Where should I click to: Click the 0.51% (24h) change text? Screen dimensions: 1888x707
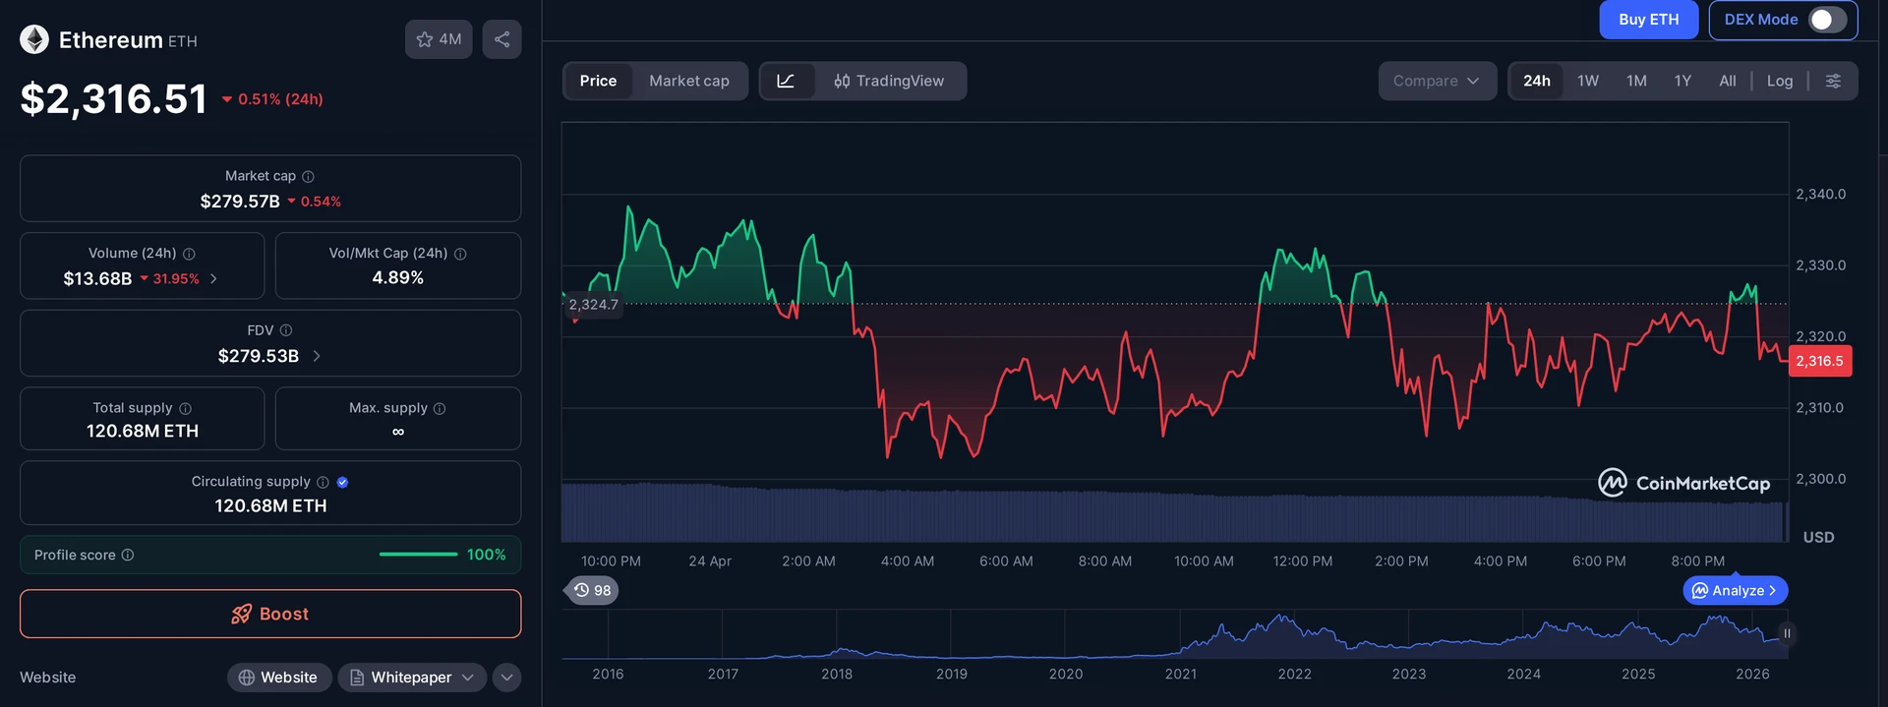tap(280, 99)
